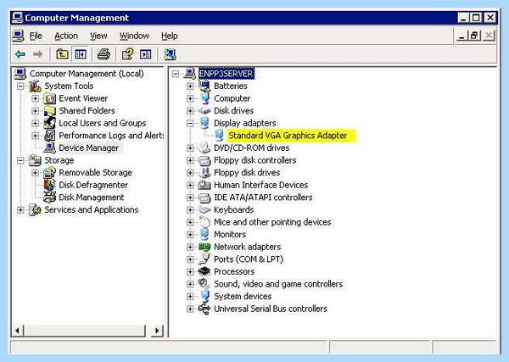Collapse the Storage node
Image resolution: width=509 pixels, height=362 pixels.
[x=20, y=160]
